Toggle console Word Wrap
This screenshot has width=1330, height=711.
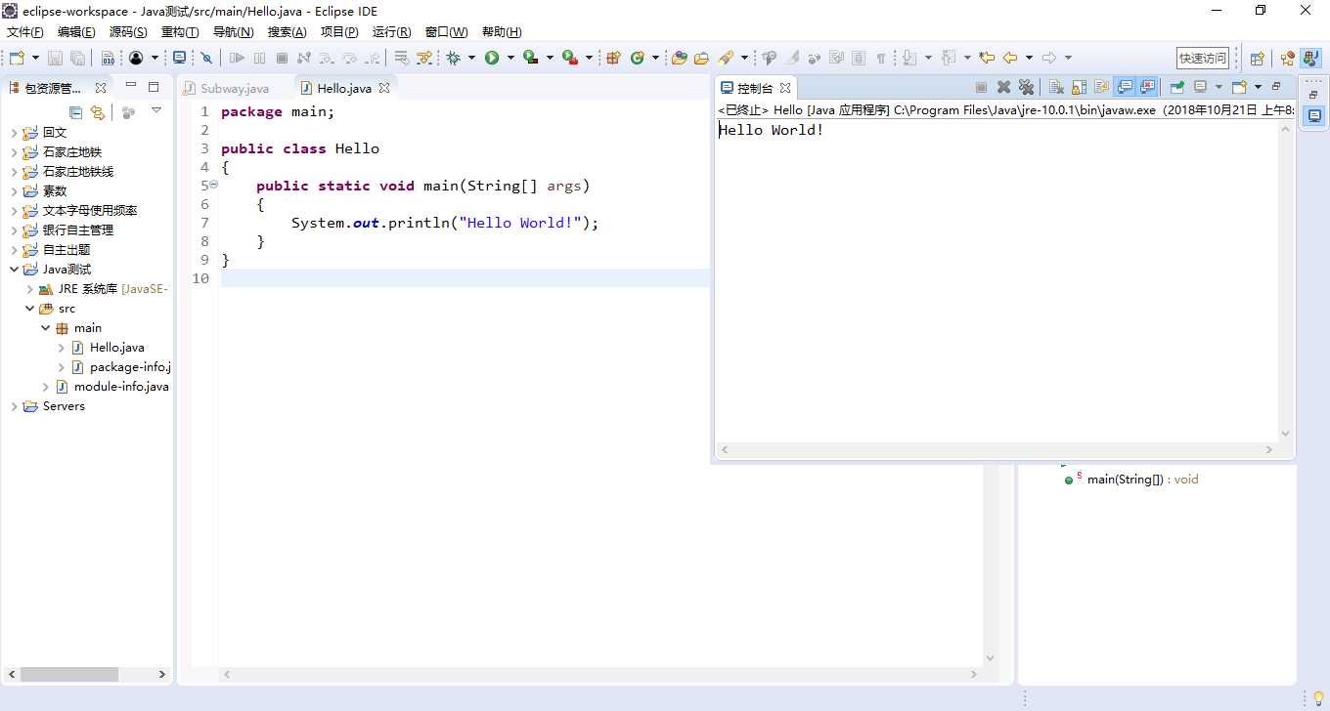click(x=1101, y=87)
